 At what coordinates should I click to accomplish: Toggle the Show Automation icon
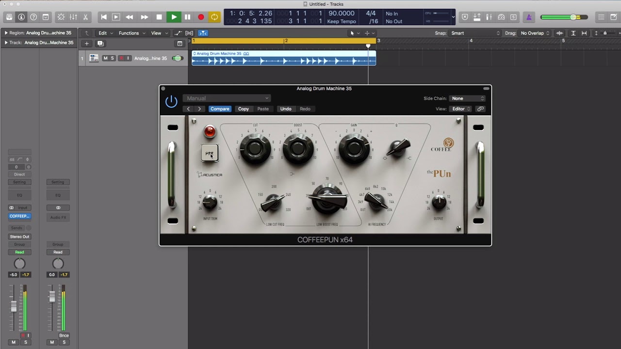178,33
